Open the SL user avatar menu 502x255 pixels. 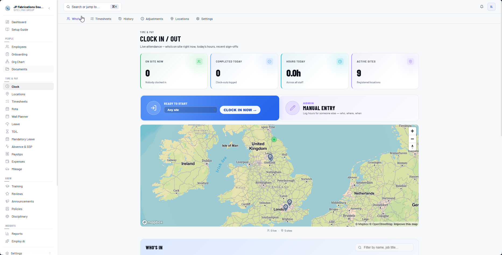point(491,7)
